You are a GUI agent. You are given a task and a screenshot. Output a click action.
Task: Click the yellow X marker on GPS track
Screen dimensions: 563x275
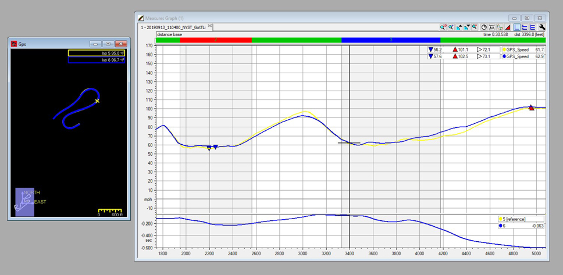97,101
